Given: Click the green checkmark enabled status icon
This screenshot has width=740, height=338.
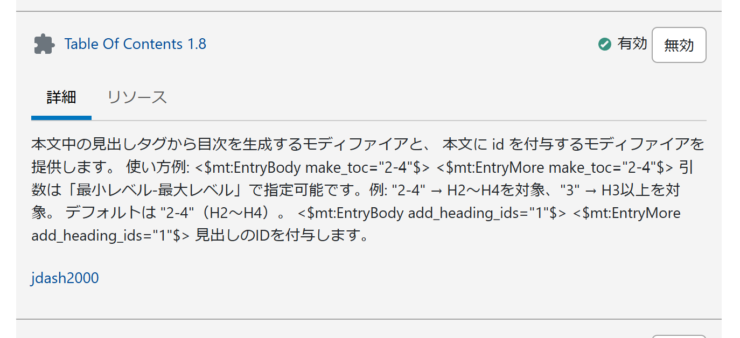Looking at the screenshot, I should 604,44.
